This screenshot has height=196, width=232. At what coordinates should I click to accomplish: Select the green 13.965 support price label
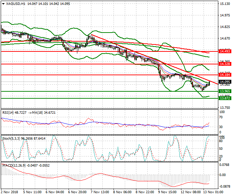point(225,91)
